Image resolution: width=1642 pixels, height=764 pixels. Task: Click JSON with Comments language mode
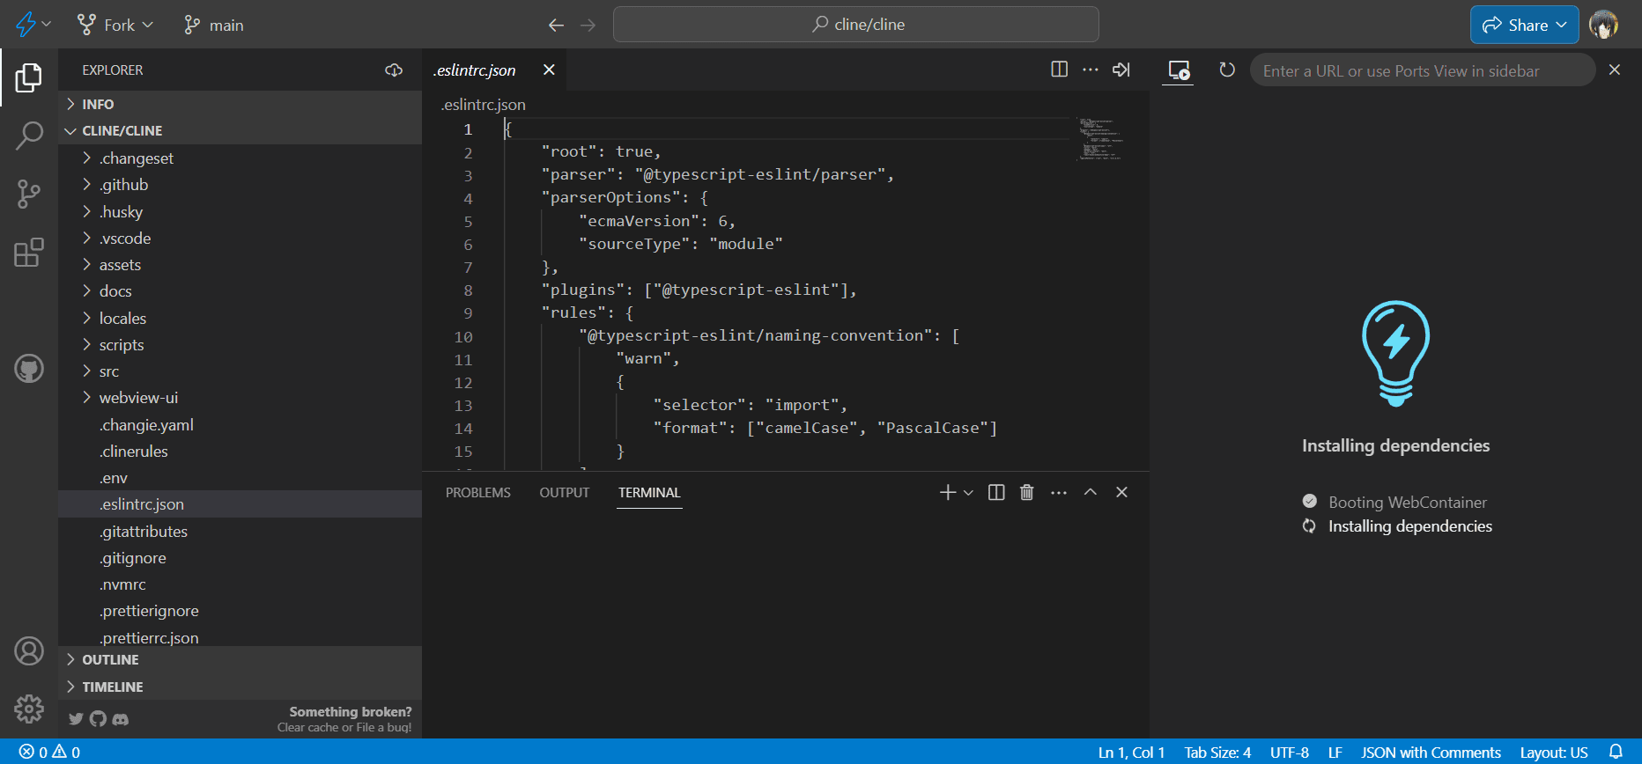coord(1431,752)
